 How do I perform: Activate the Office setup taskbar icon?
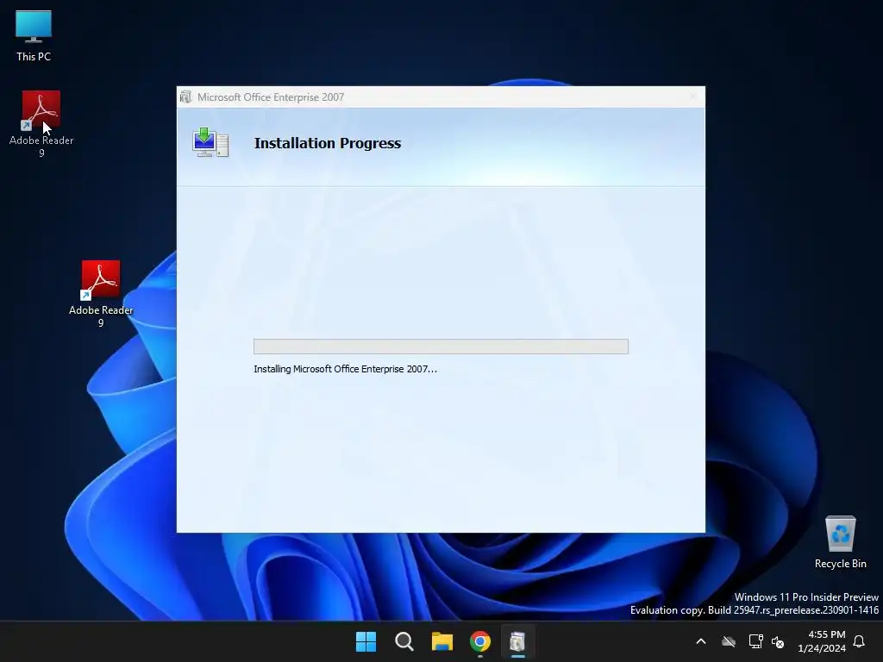517,641
